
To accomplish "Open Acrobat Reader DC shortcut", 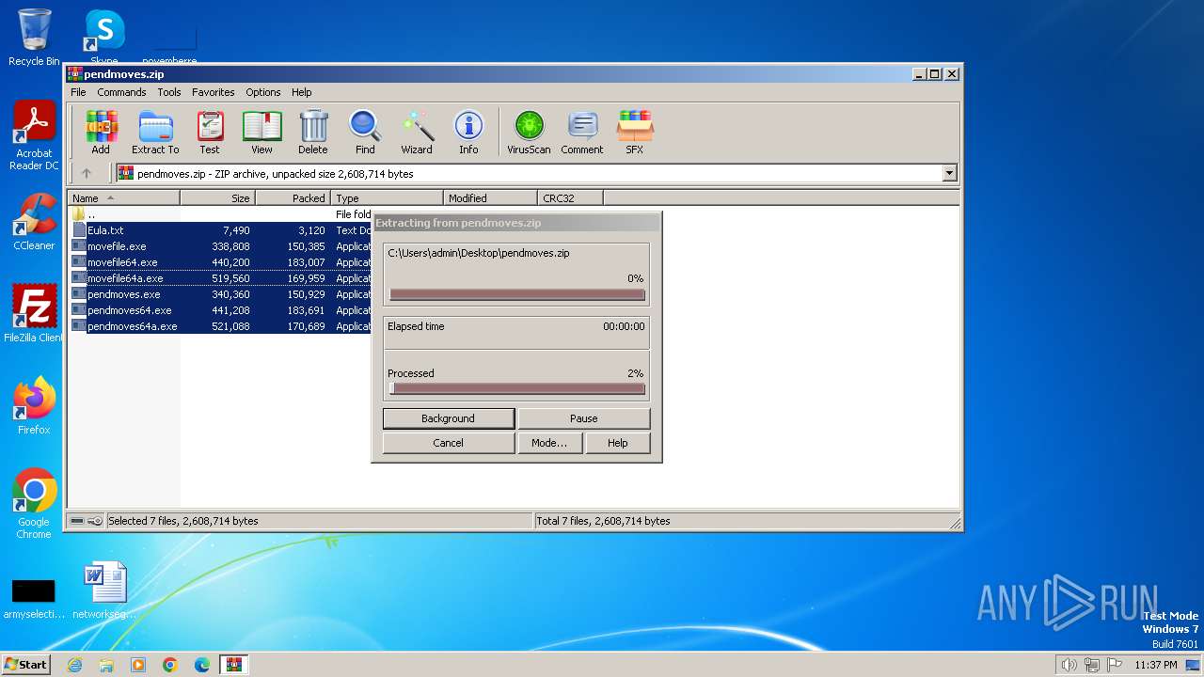I will 34,135.
